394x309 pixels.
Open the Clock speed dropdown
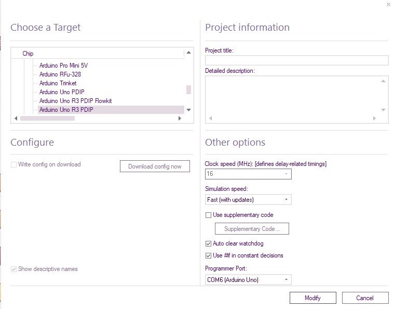[286, 174]
